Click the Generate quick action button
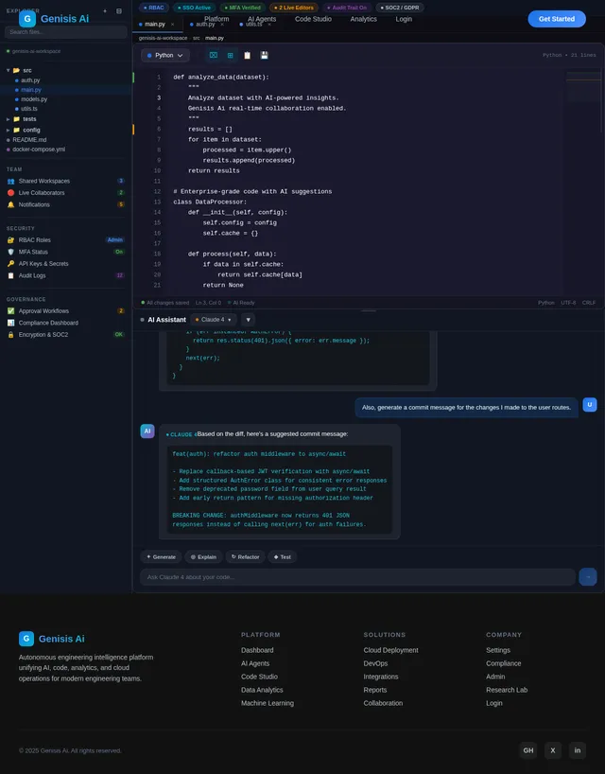The width and height of the screenshot is (605, 774). point(162,556)
